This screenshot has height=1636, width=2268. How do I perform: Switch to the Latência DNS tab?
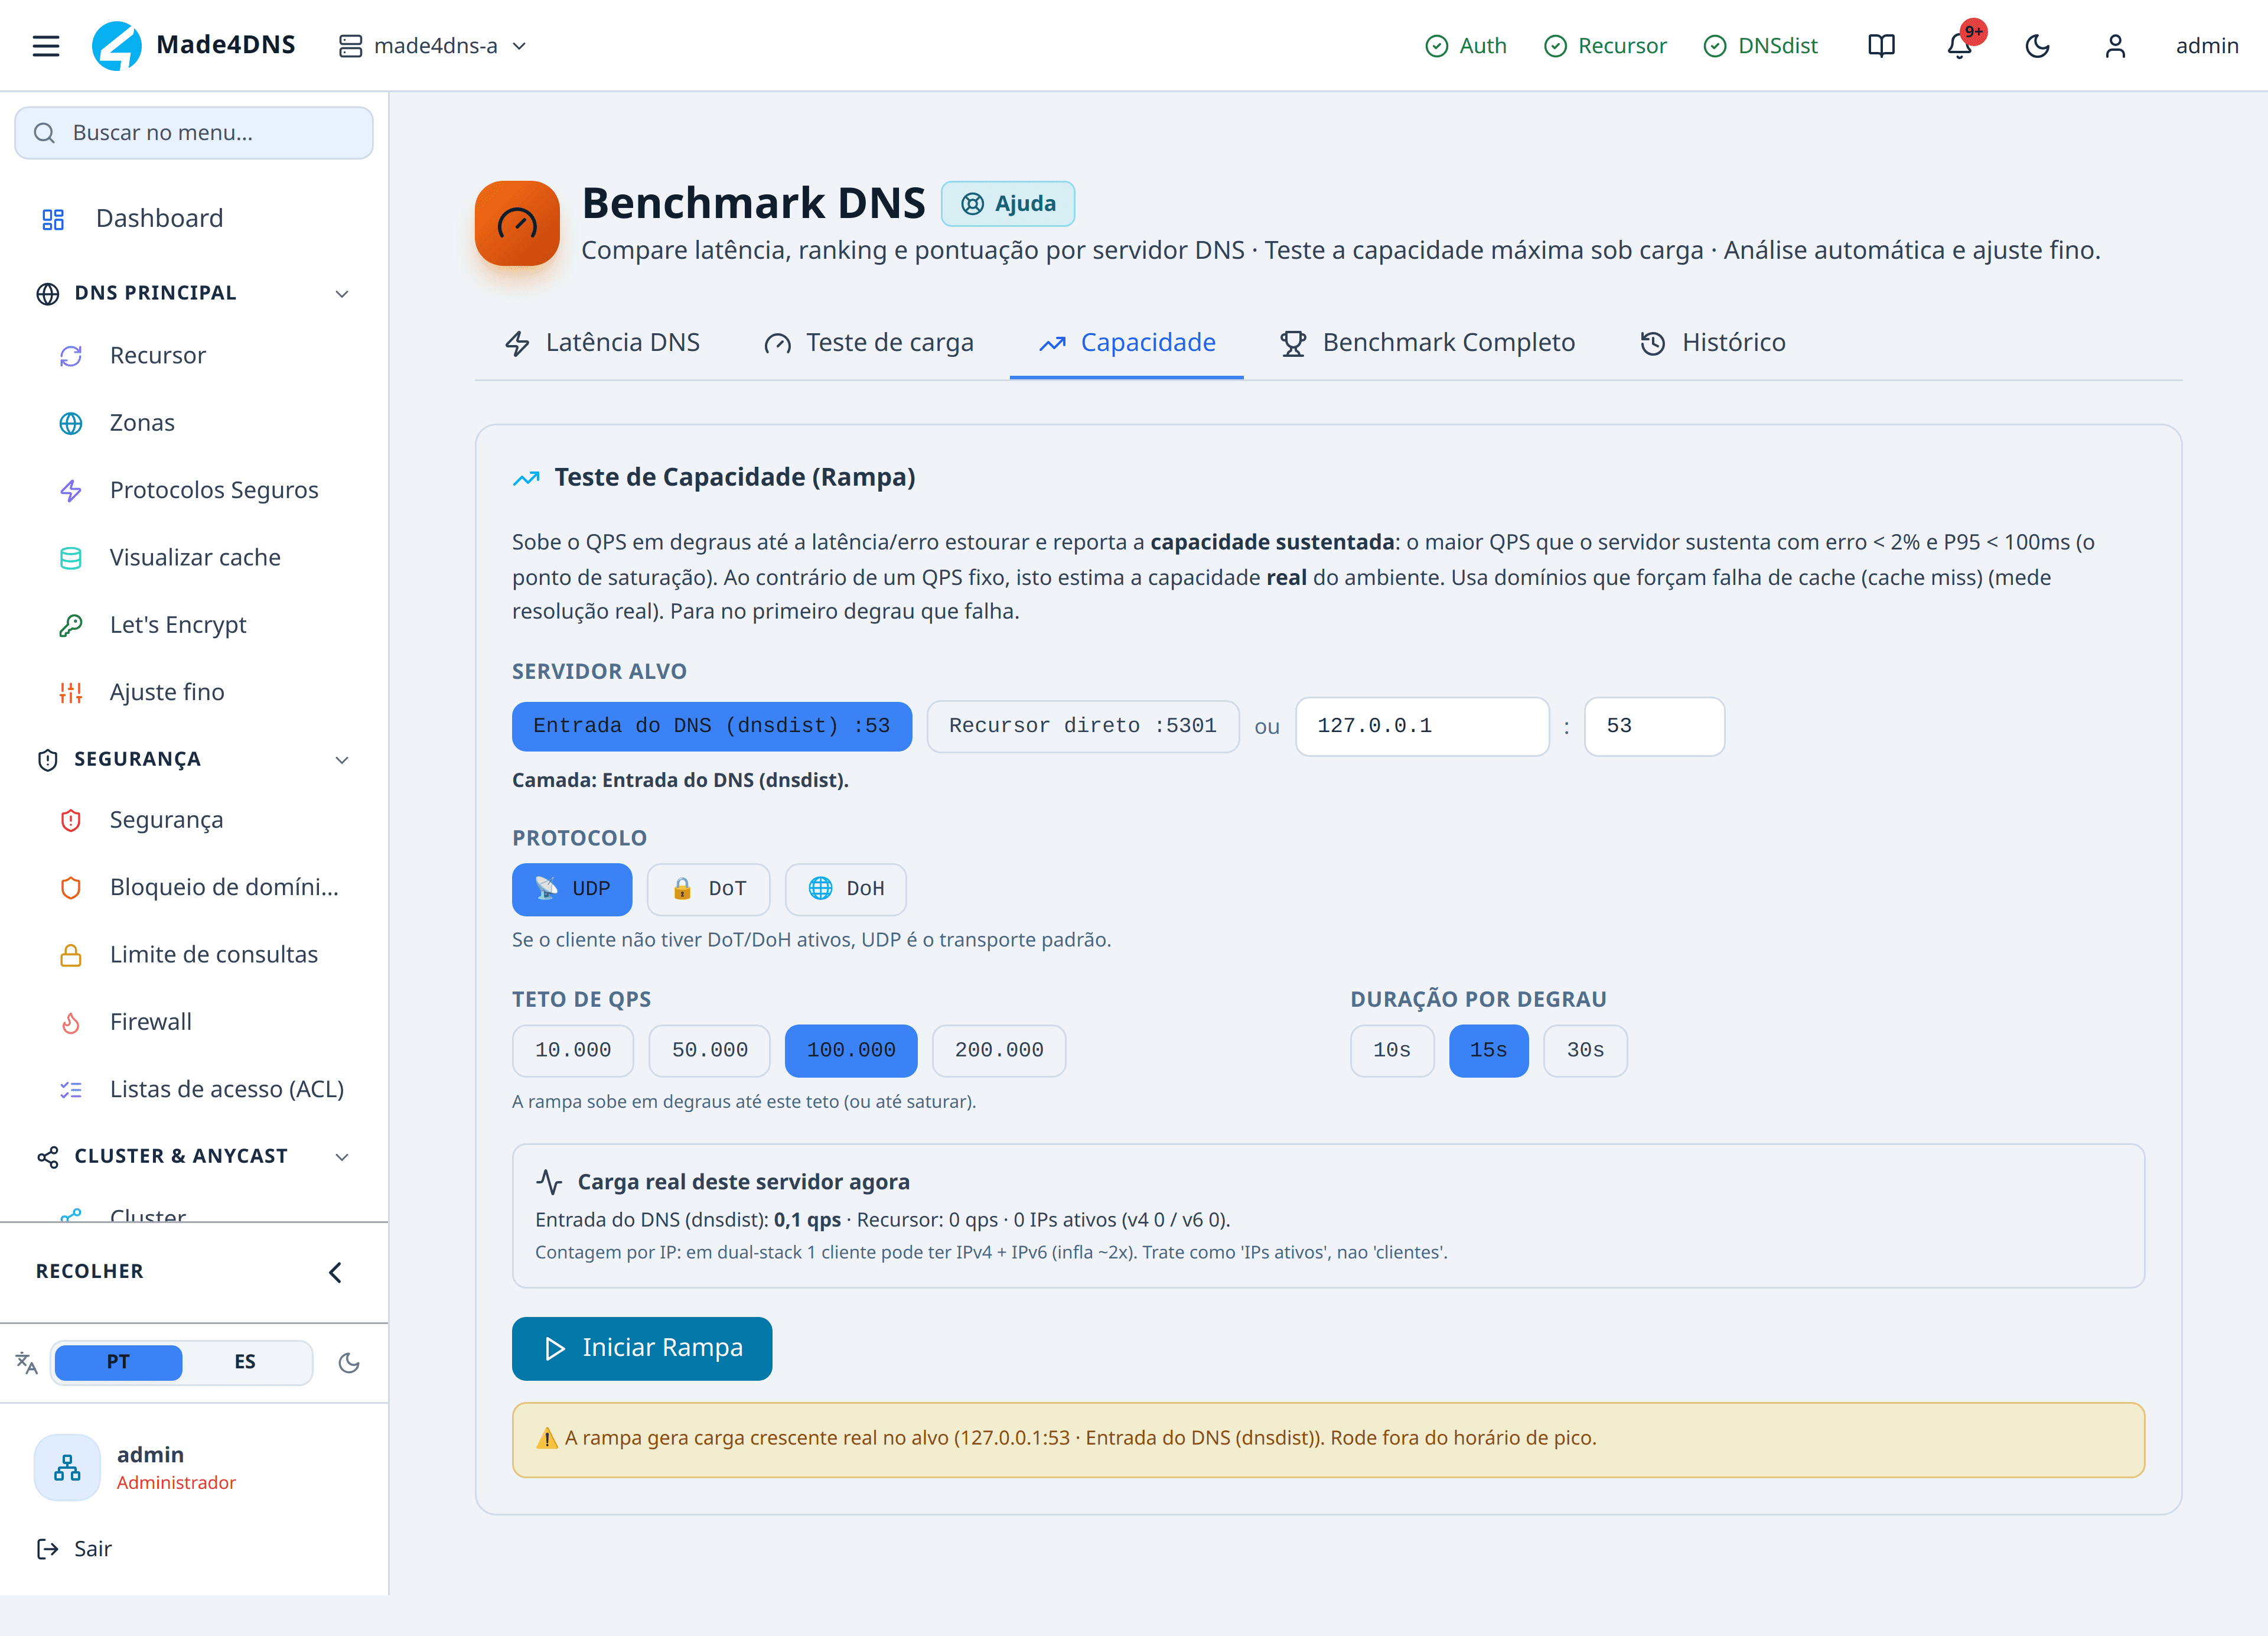click(x=602, y=343)
